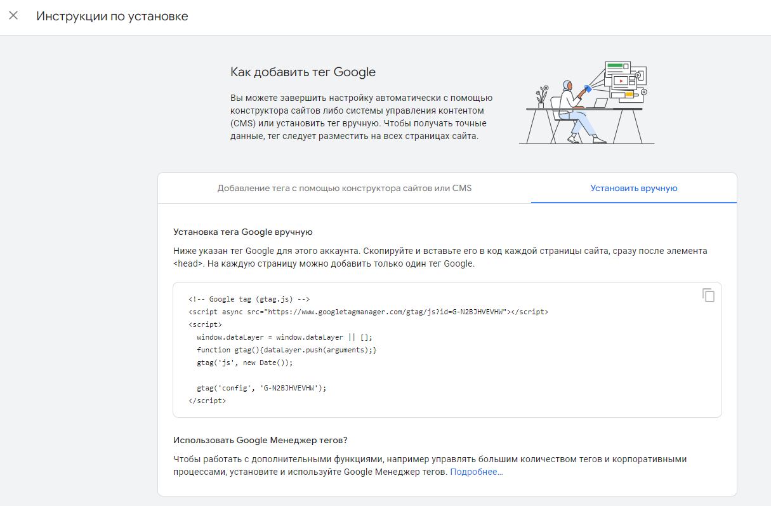This screenshot has width=771, height=506.
Task: Click the comment line "<!-- Google tag (gtag.js) -->"
Action: point(249,299)
